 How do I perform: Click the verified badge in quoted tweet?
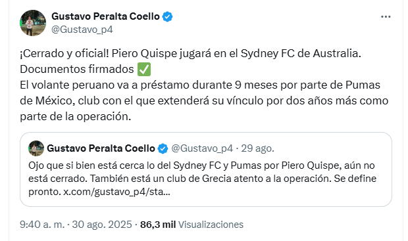coord(163,148)
